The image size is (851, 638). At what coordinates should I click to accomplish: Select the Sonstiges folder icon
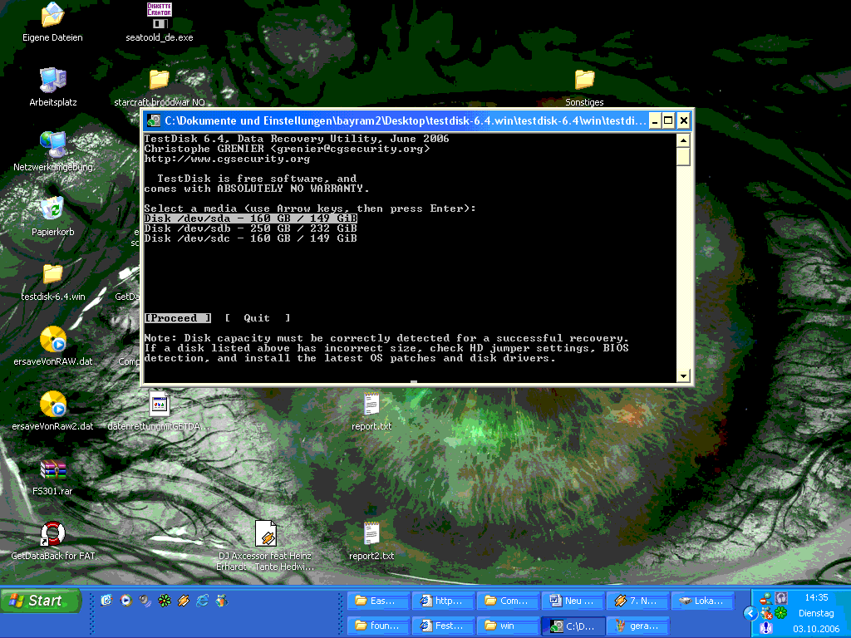tap(584, 81)
